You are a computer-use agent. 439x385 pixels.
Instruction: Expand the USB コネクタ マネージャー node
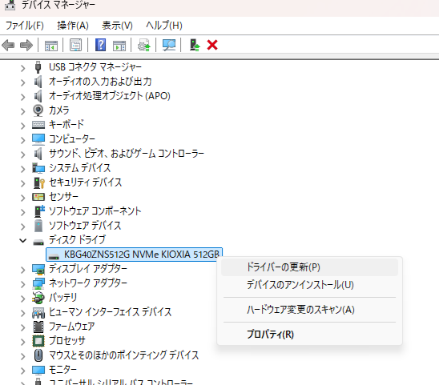pyautogui.click(x=23, y=68)
